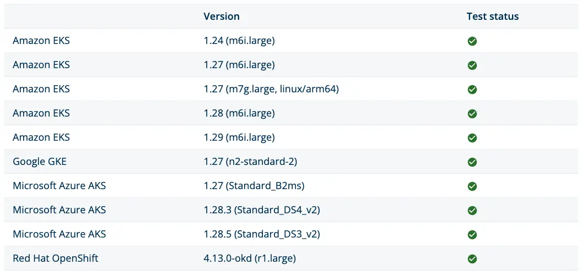Click the test status check for EKS 1.29
The height and width of the screenshot is (276, 582).
[x=472, y=138]
